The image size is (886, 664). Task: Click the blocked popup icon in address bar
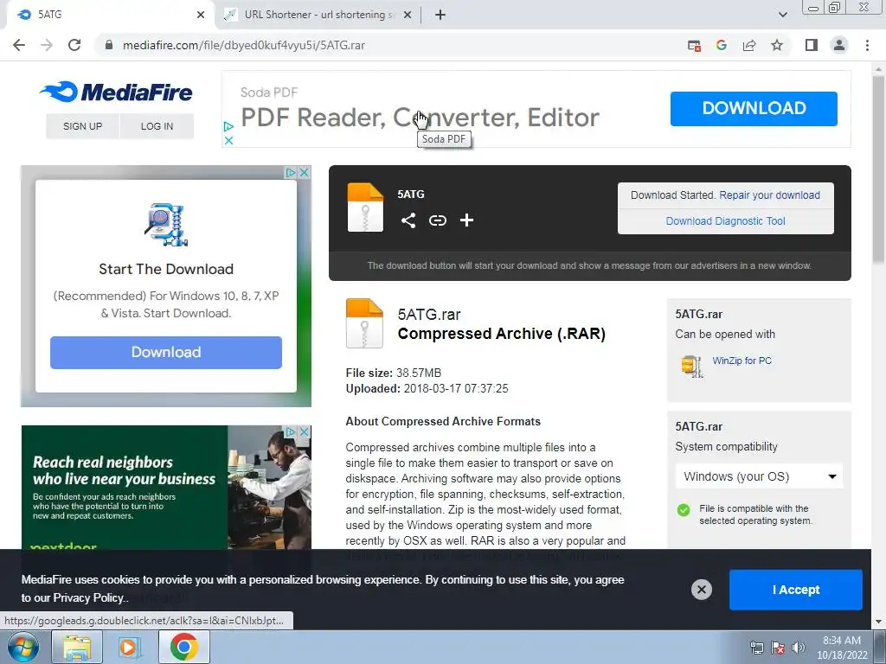[694, 45]
